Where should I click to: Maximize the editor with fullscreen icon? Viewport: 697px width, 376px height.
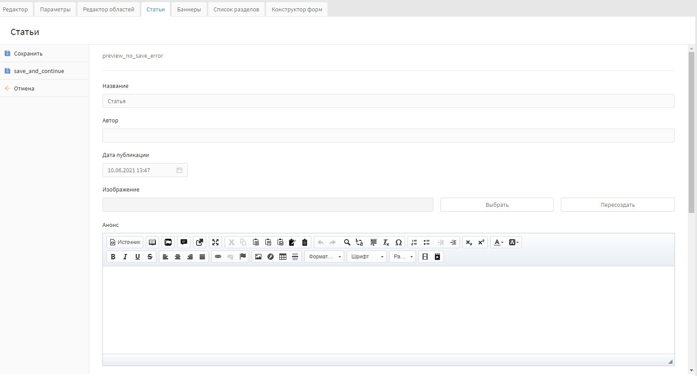tap(215, 242)
